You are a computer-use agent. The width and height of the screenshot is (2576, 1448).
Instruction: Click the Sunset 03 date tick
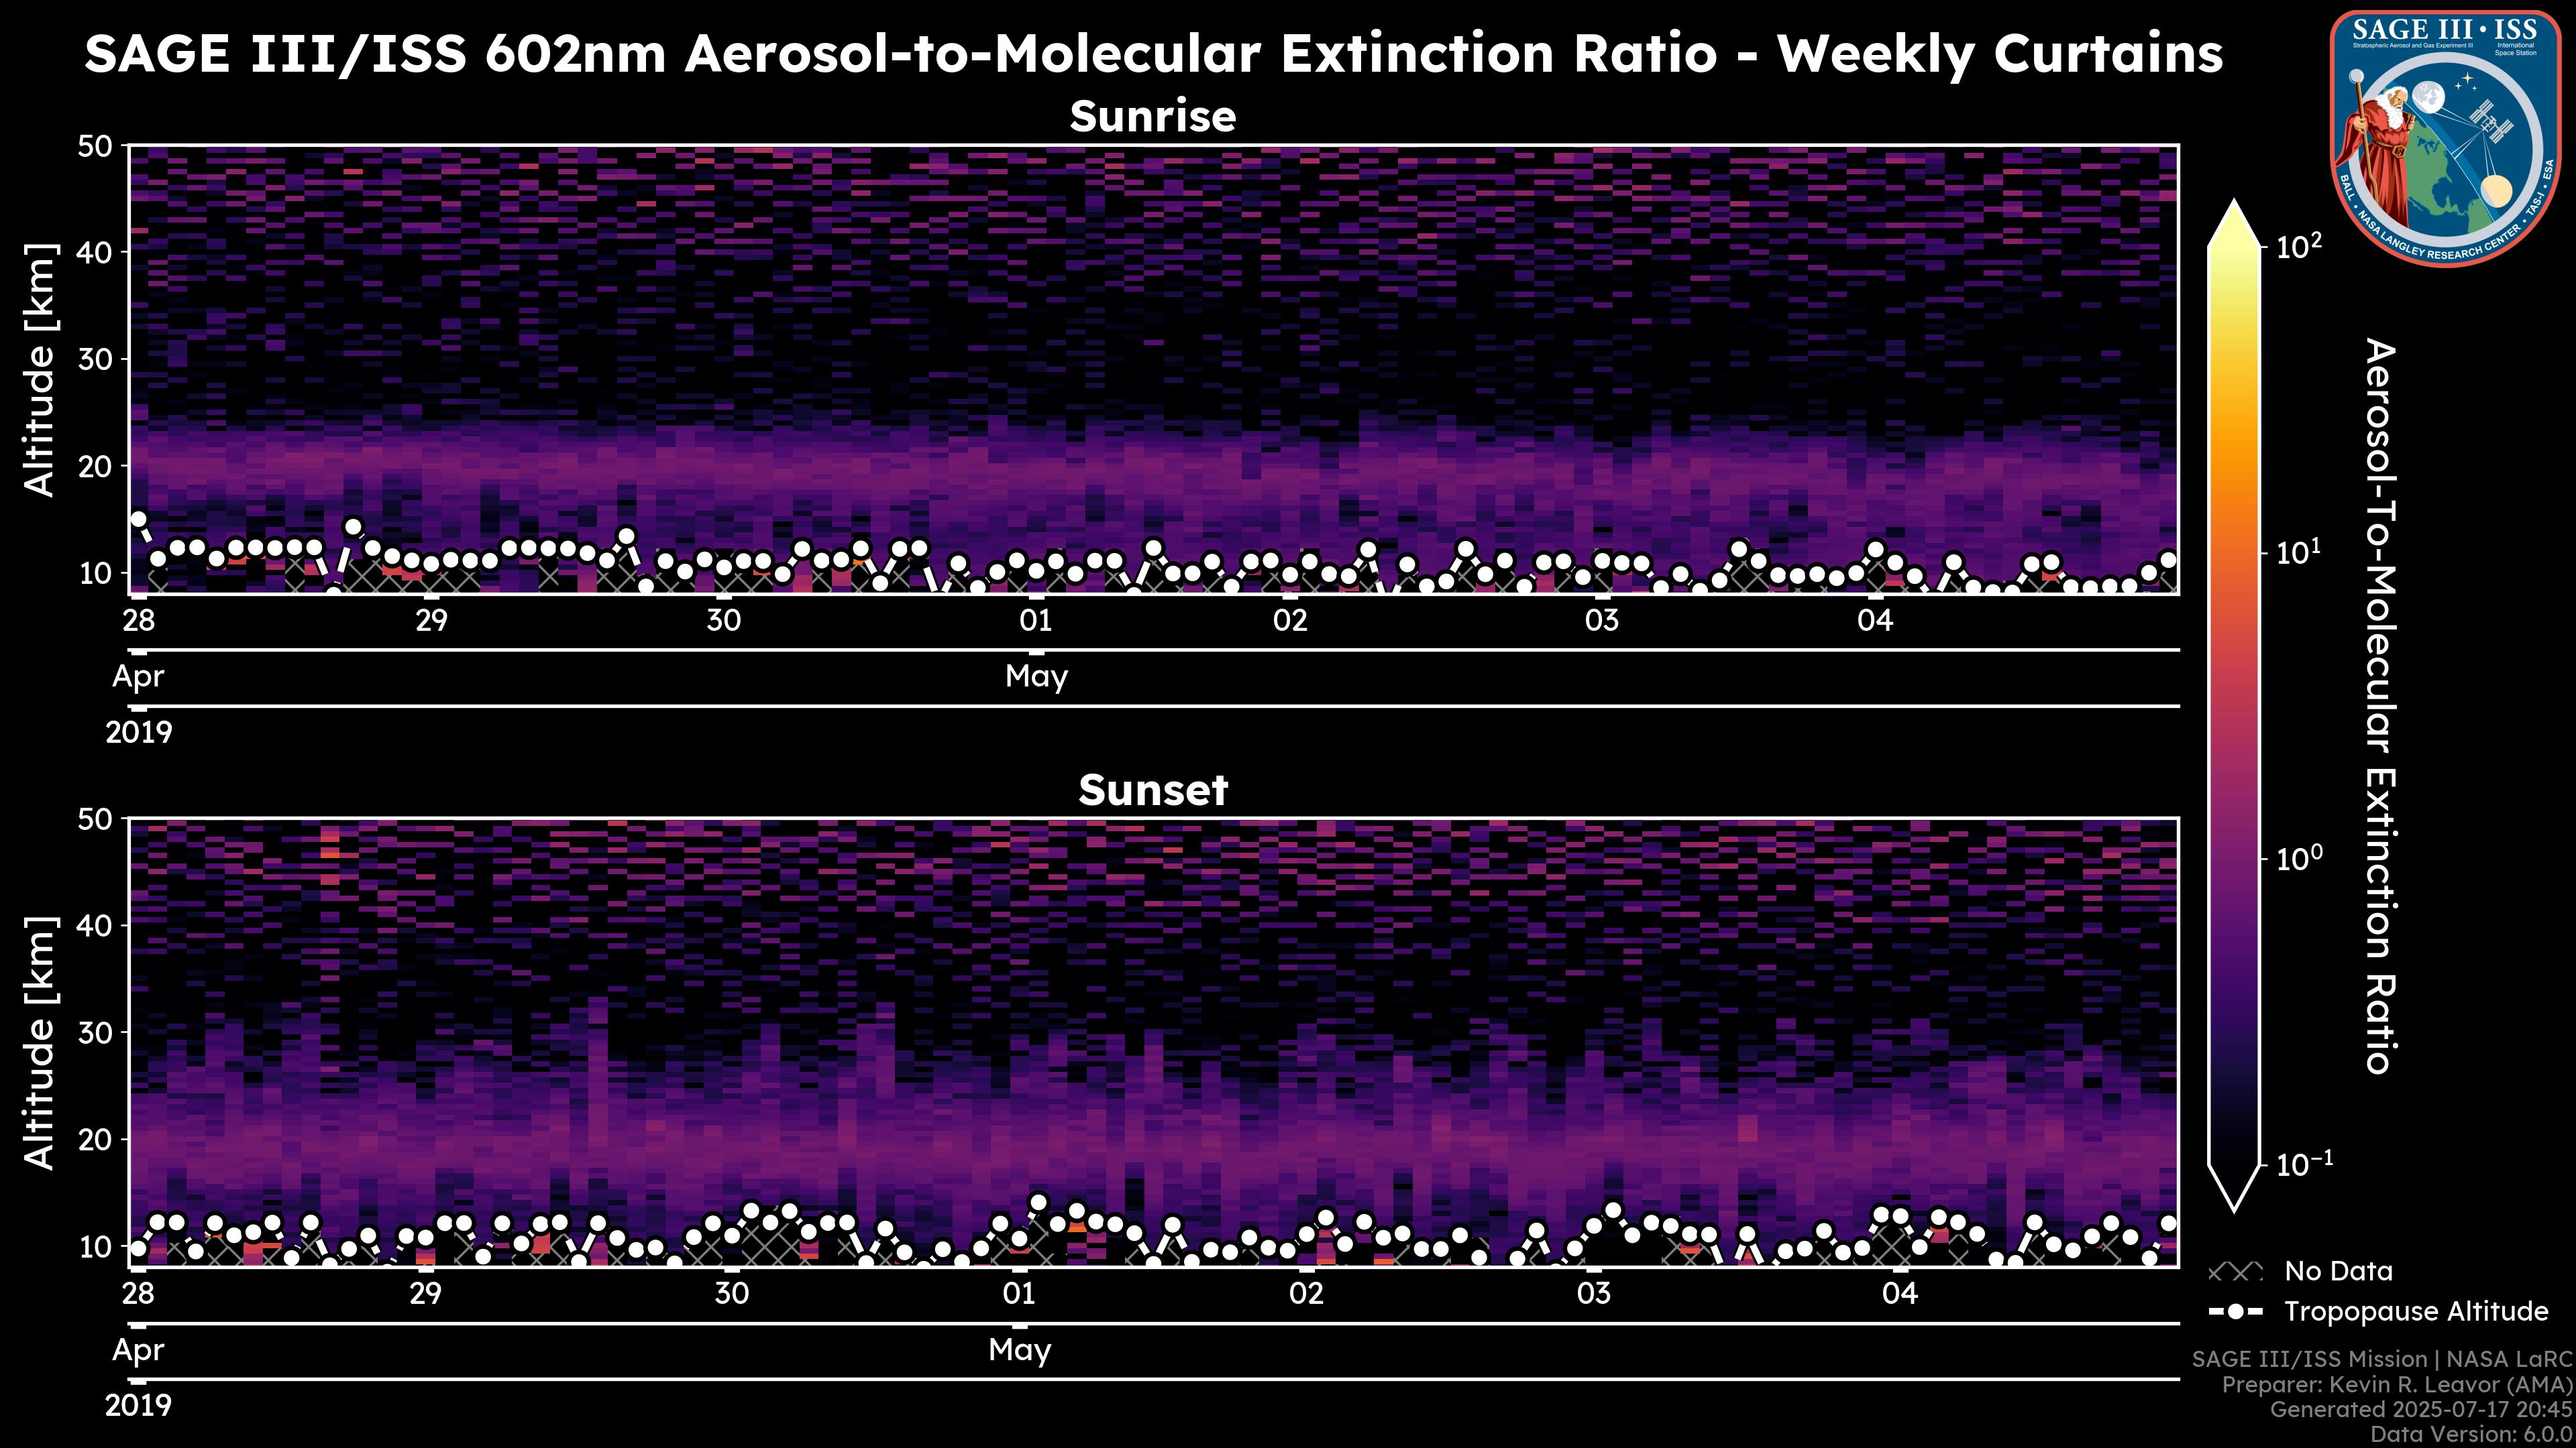tap(1594, 1294)
